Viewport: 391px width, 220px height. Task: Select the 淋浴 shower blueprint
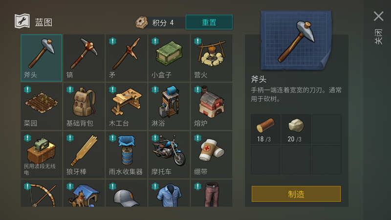[169, 106]
